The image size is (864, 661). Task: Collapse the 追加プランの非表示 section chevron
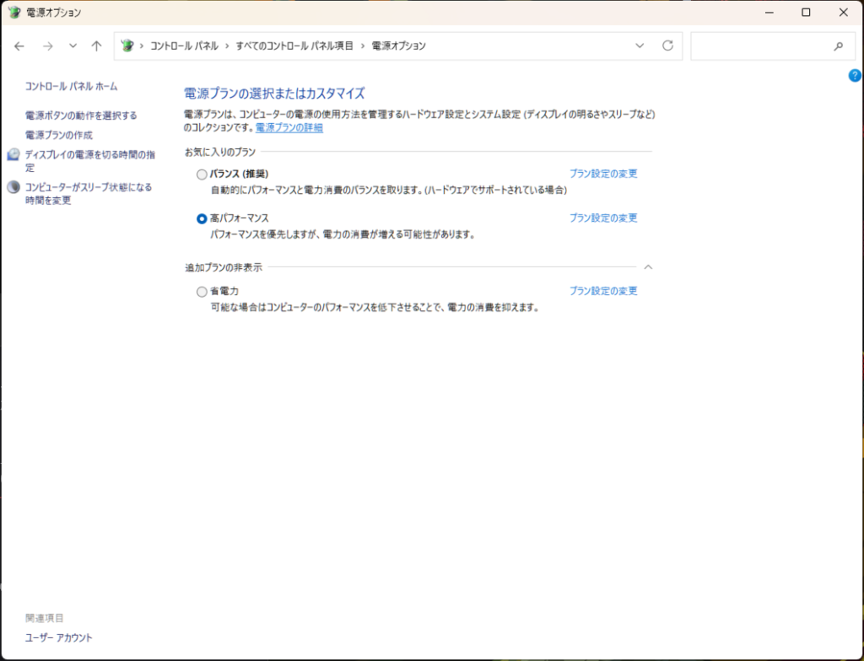648,266
